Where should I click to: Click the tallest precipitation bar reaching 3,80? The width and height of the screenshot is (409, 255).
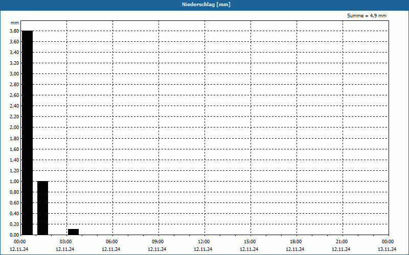(28, 133)
